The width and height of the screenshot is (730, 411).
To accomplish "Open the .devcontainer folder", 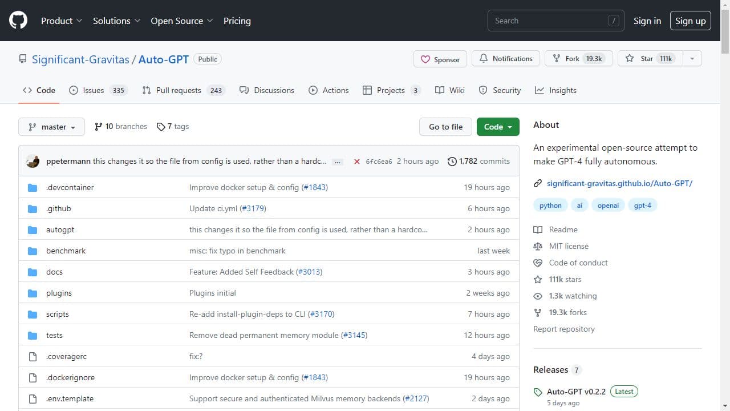I will tap(70, 187).
